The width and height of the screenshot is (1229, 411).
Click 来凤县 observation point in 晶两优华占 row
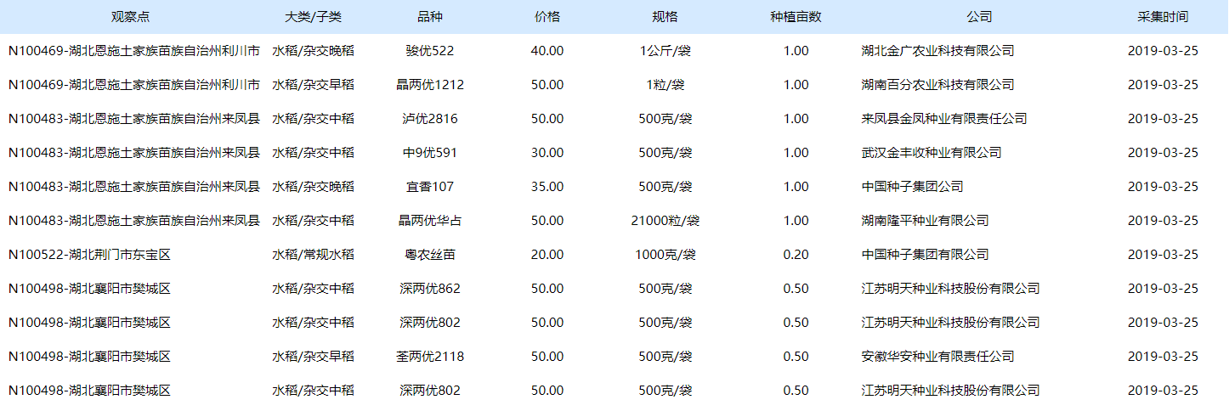point(133,221)
